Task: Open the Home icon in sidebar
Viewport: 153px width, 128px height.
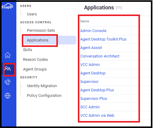Action: (x=8, y=55)
